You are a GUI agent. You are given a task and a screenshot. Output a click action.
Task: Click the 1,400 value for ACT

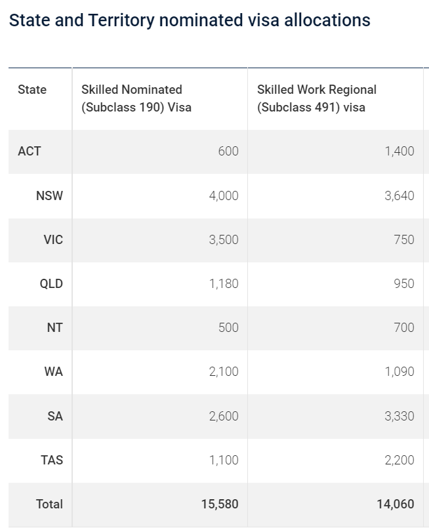click(399, 152)
